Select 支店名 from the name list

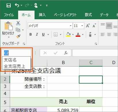(x=16, y=60)
